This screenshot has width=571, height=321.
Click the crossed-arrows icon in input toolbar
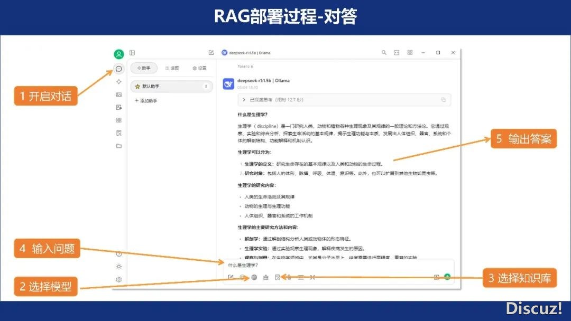(312, 277)
